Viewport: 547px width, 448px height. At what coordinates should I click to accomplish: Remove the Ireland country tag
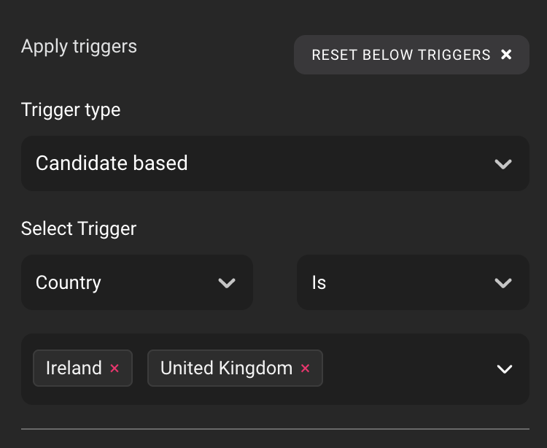pyautogui.click(x=115, y=368)
